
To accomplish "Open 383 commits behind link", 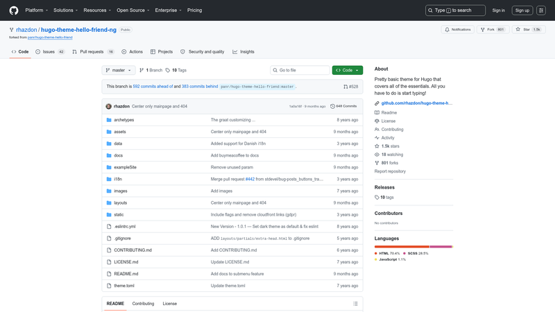I will (200, 86).
